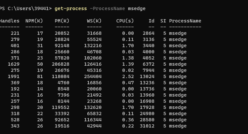
Task: Click the SI column header
Action: click(x=163, y=21)
